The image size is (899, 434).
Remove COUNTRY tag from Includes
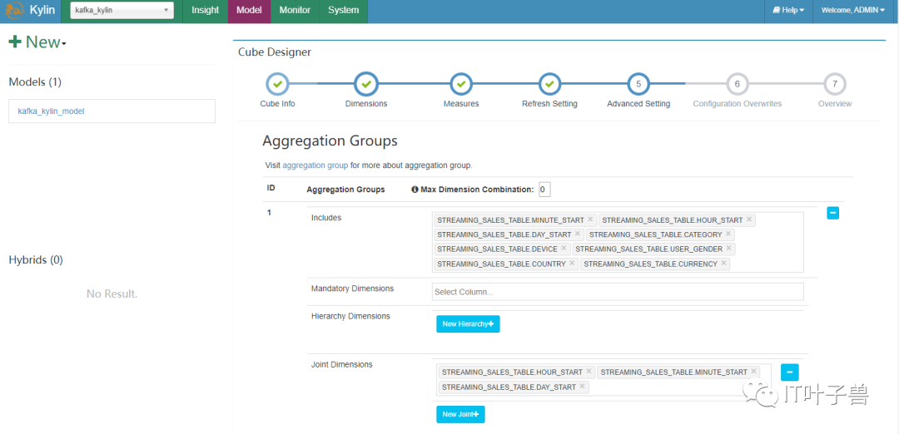[x=572, y=263]
